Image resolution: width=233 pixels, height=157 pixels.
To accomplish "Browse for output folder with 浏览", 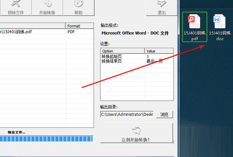I will click(x=164, y=114).
